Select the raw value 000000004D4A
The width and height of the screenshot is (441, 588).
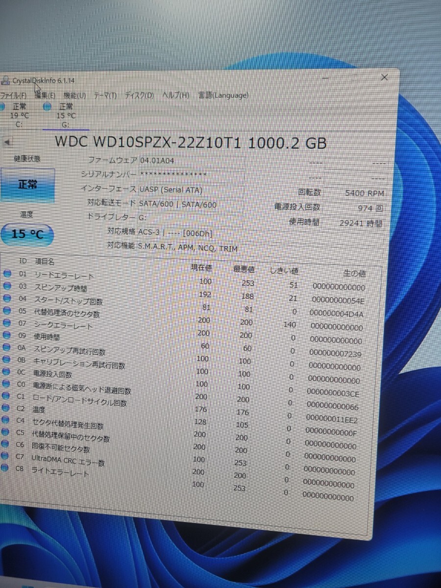pos(336,314)
